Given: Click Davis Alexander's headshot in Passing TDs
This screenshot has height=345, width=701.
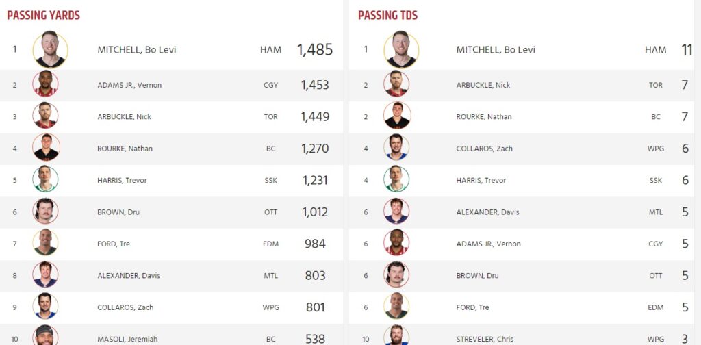Looking at the screenshot, I should pos(396,211).
